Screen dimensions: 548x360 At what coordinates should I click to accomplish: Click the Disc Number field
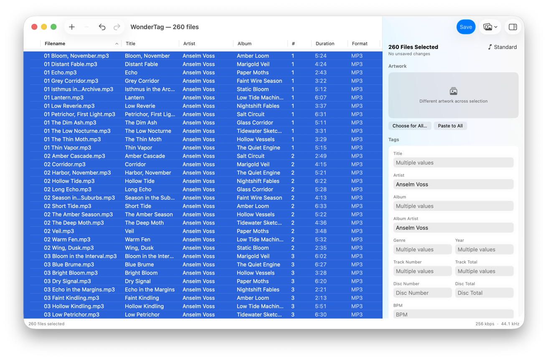tap(422, 293)
